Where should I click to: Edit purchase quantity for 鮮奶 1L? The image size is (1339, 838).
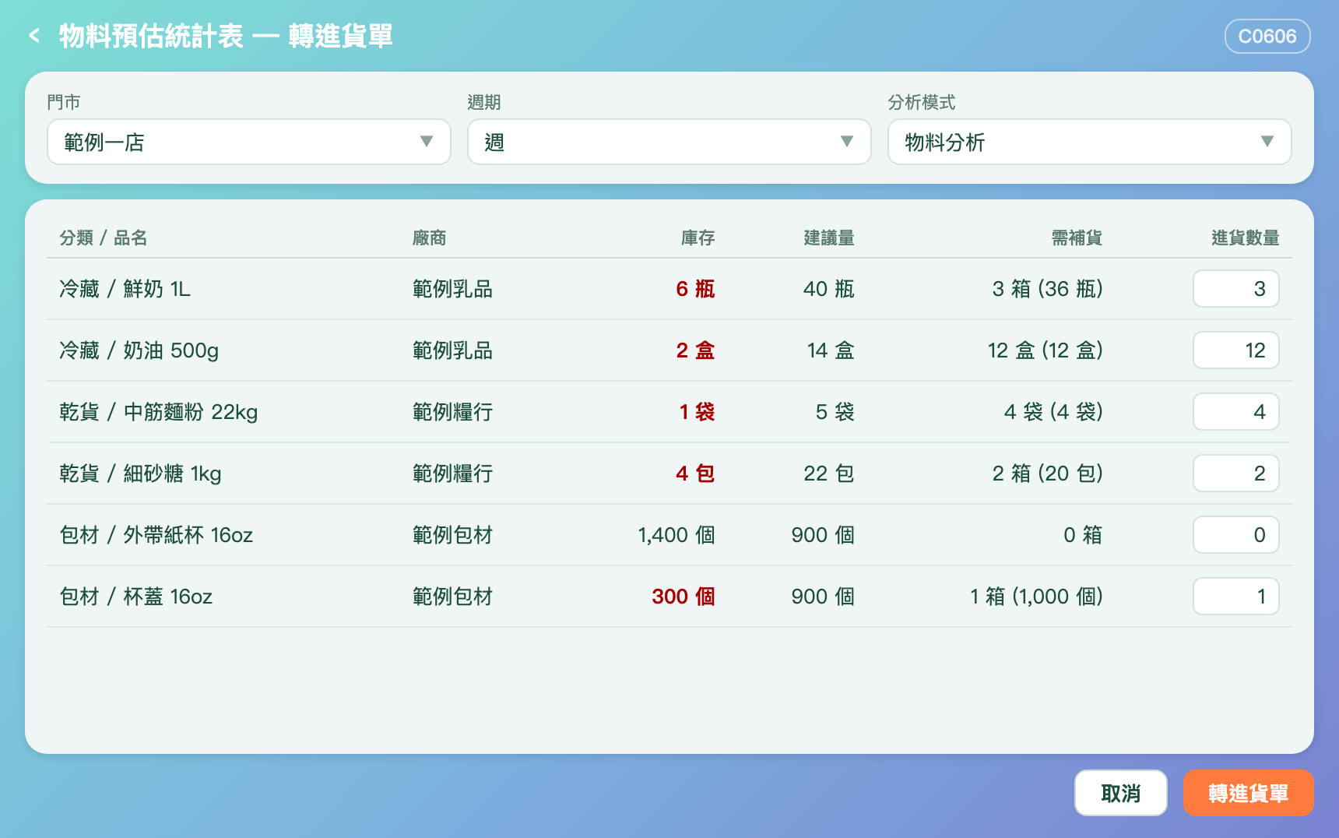1236,289
